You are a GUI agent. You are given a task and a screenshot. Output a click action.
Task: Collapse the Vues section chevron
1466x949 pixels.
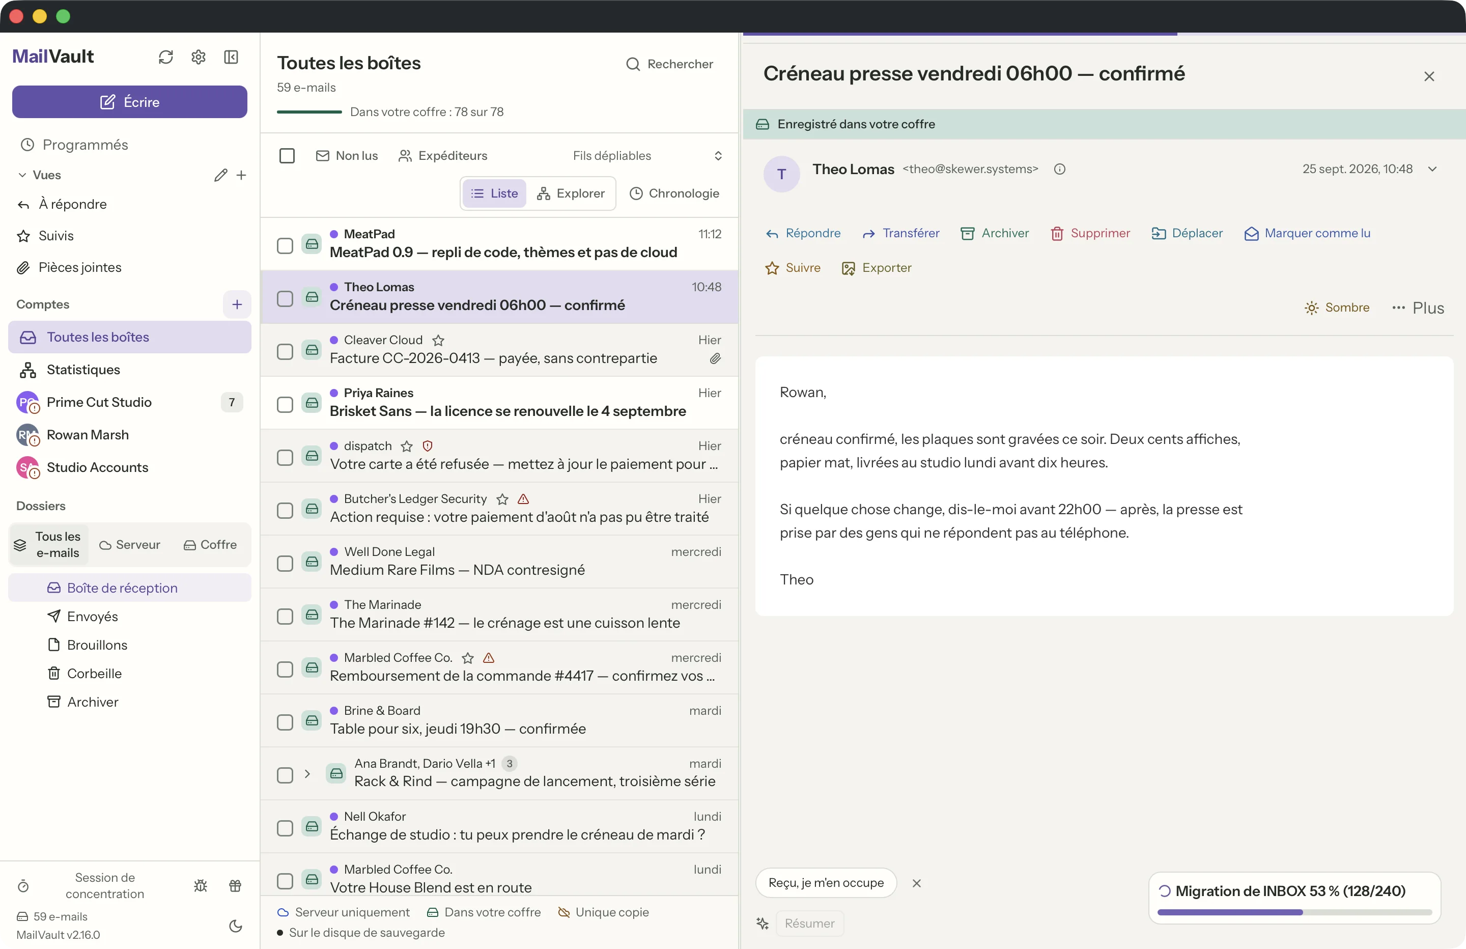(x=22, y=175)
